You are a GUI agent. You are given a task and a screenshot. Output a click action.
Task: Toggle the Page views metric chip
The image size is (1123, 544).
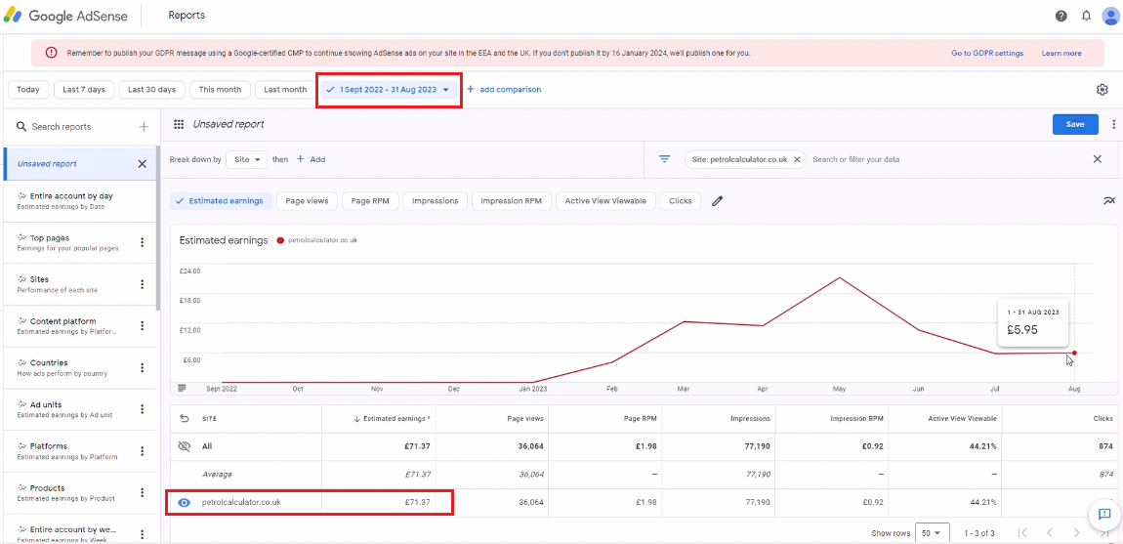point(307,201)
